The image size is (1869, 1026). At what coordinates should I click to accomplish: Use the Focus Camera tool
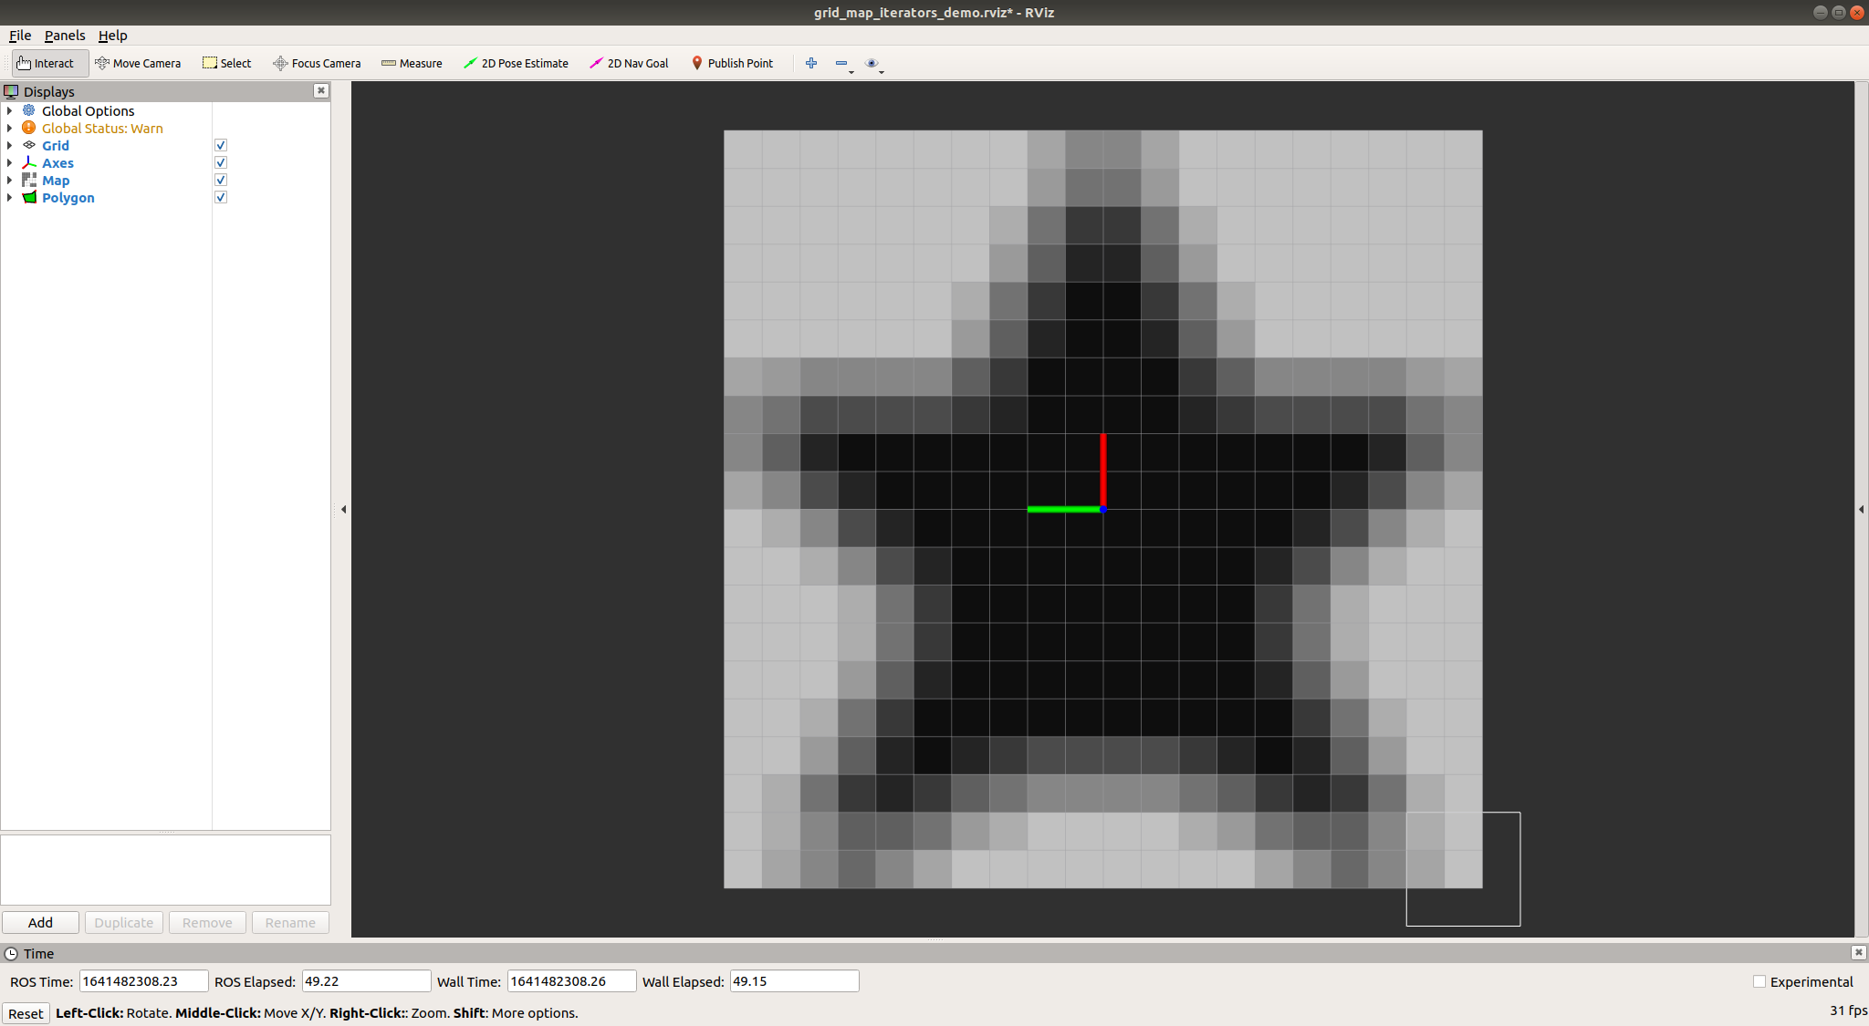click(x=317, y=63)
